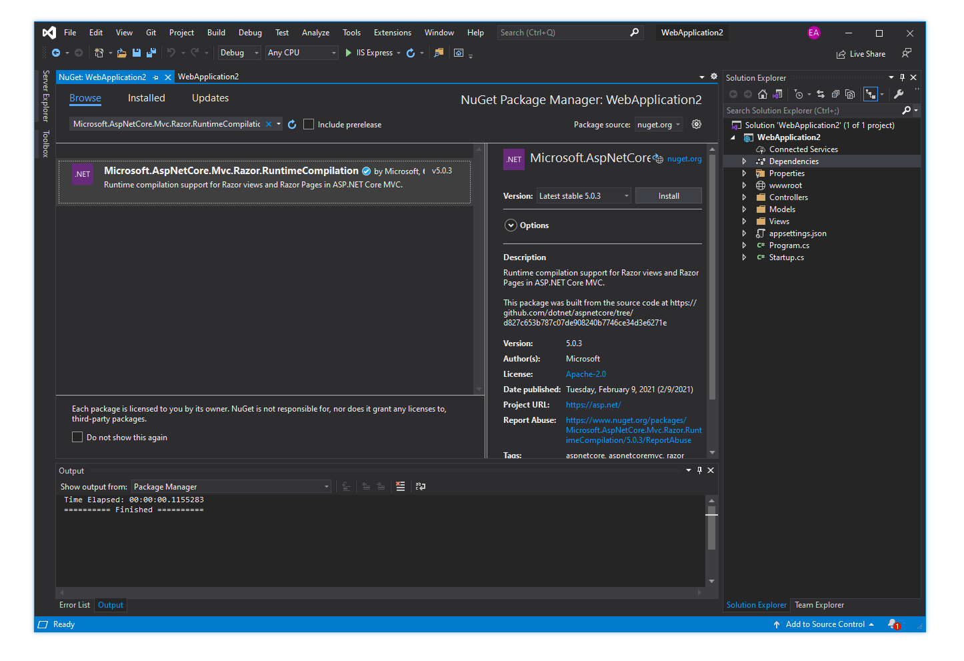Open the Build menu
This screenshot has height=661, width=964.
tap(216, 33)
